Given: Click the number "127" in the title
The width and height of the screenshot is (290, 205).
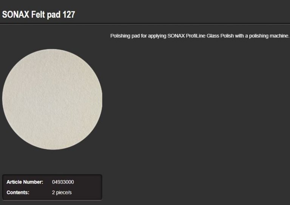Looking at the screenshot, I should click(x=69, y=14).
